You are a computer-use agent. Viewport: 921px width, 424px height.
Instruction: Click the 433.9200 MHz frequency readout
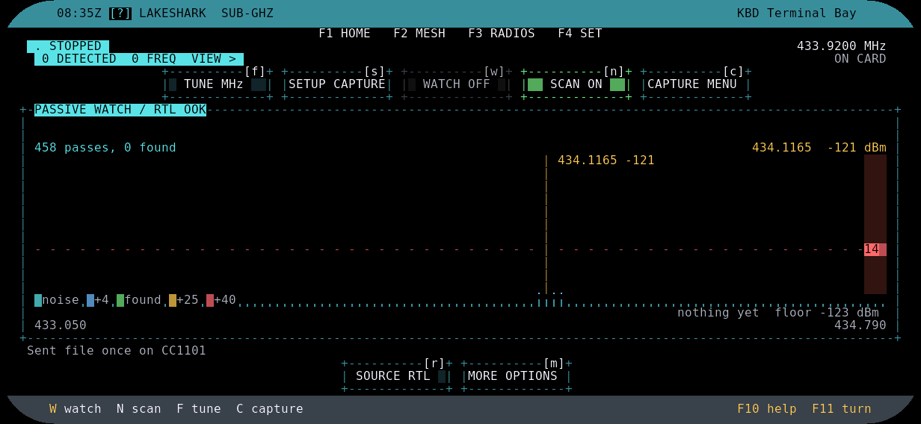point(842,46)
